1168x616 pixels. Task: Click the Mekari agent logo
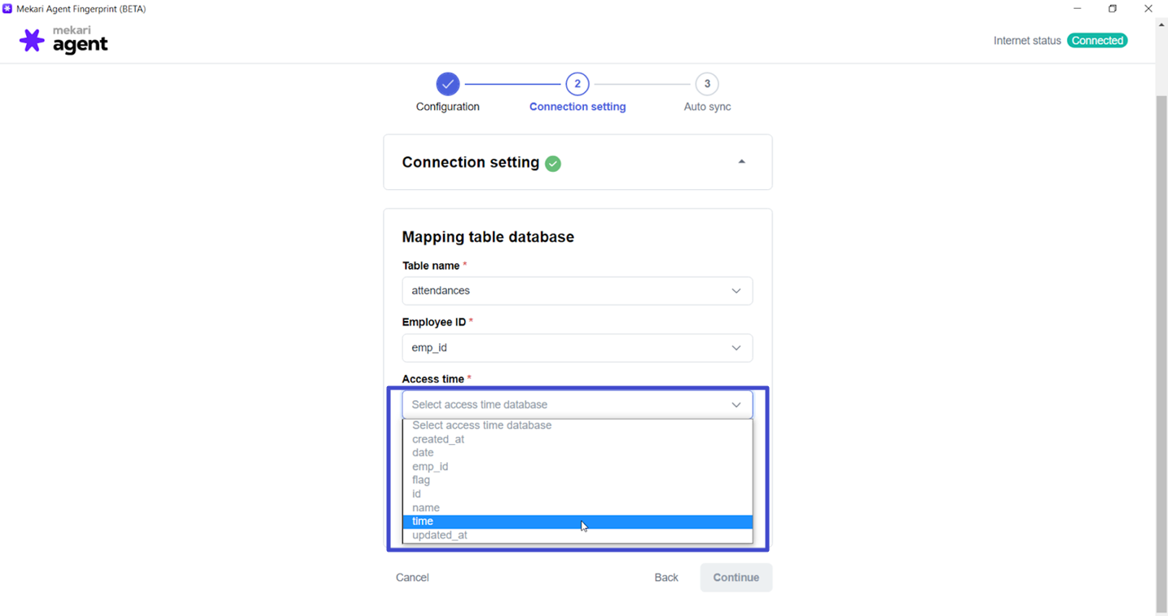pyautogui.click(x=64, y=41)
